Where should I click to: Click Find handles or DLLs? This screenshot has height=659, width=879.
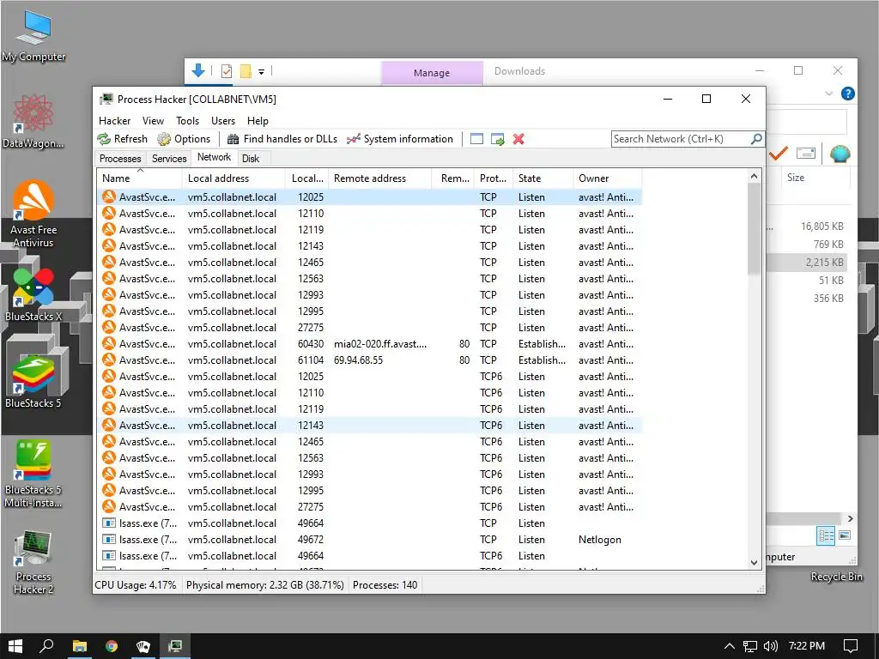[282, 139]
